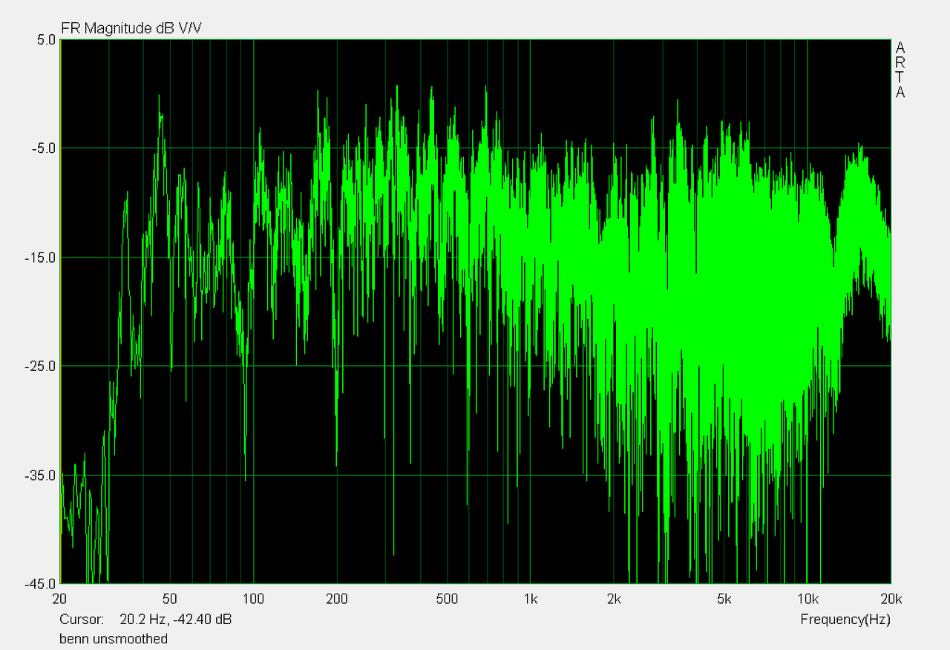
Task: Click the '200' frequency axis label
Action: pyautogui.click(x=337, y=600)
